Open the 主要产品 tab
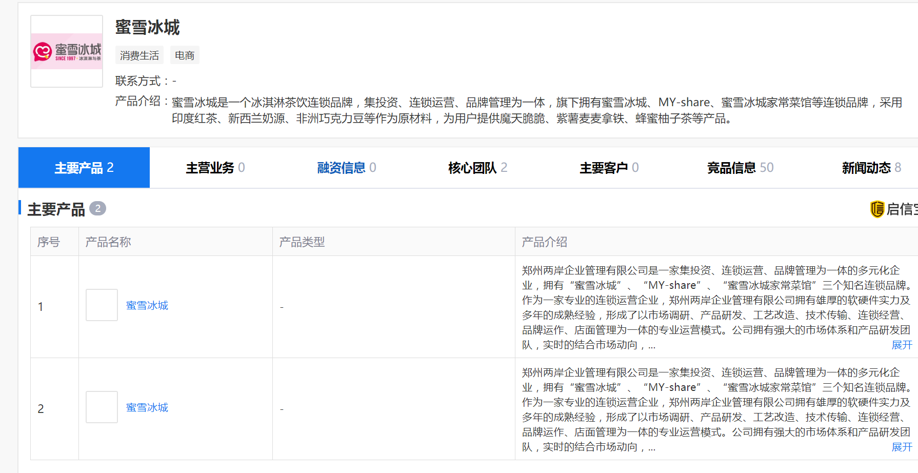This screenshot has width=918, height=473. click(84, 168)
